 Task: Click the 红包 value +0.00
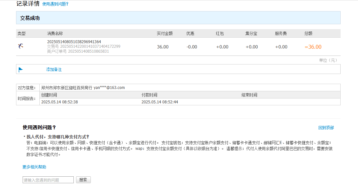(x=222, y=47)
